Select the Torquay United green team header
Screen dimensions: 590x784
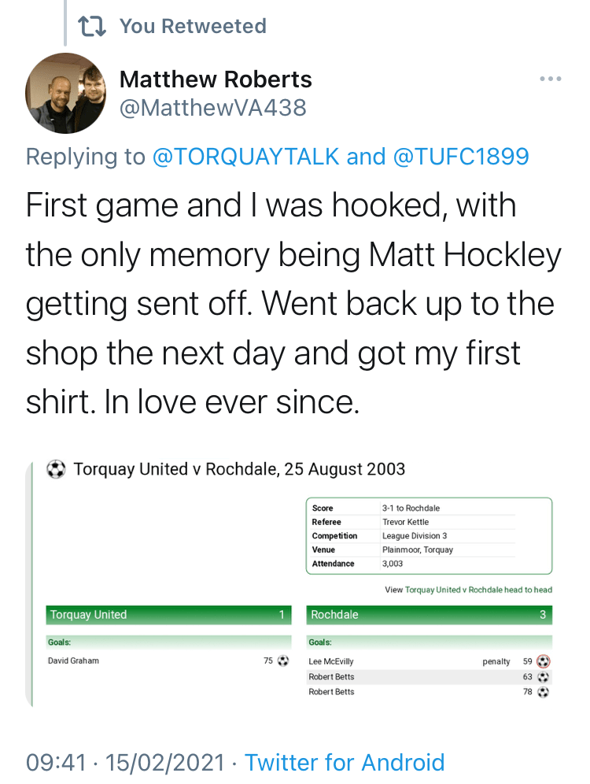168,615
